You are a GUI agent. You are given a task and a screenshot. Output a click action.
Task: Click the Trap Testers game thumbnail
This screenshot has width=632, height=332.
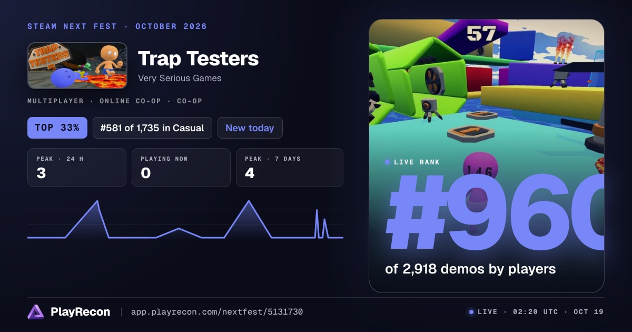[77, 65]
